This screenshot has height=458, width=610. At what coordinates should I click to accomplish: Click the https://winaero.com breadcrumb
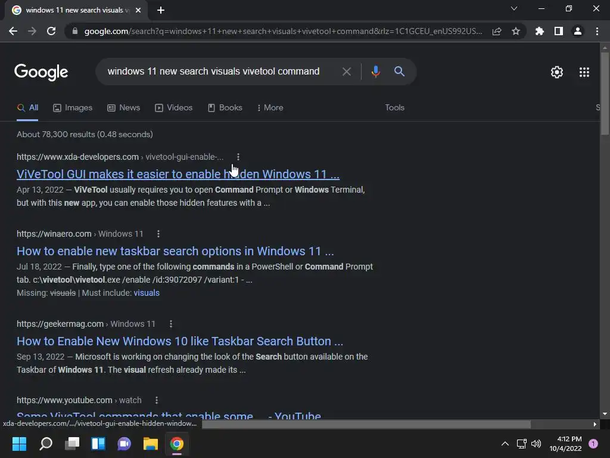(x=54, y=234)
